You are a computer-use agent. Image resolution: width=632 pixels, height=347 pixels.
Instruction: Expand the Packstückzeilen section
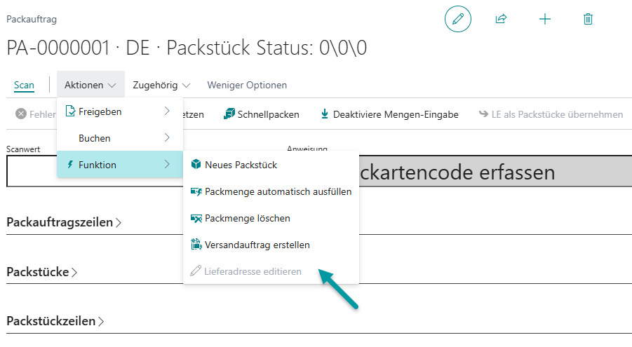click(55, 321)
